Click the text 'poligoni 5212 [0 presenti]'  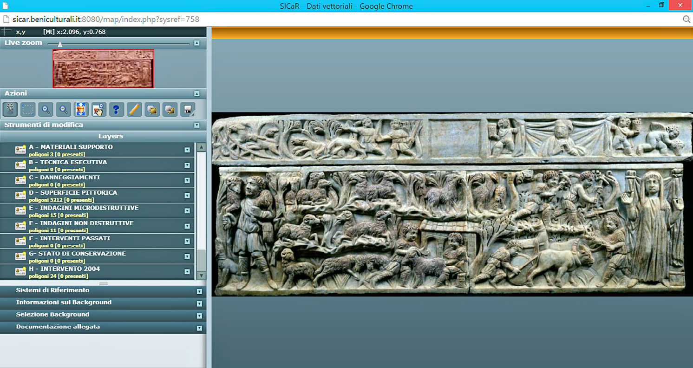coord(61,200)
